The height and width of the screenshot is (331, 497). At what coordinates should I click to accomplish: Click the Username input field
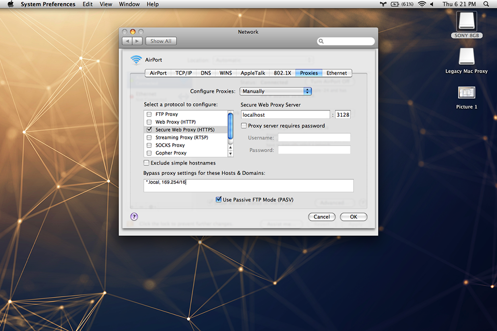click(x=314, y=138)
